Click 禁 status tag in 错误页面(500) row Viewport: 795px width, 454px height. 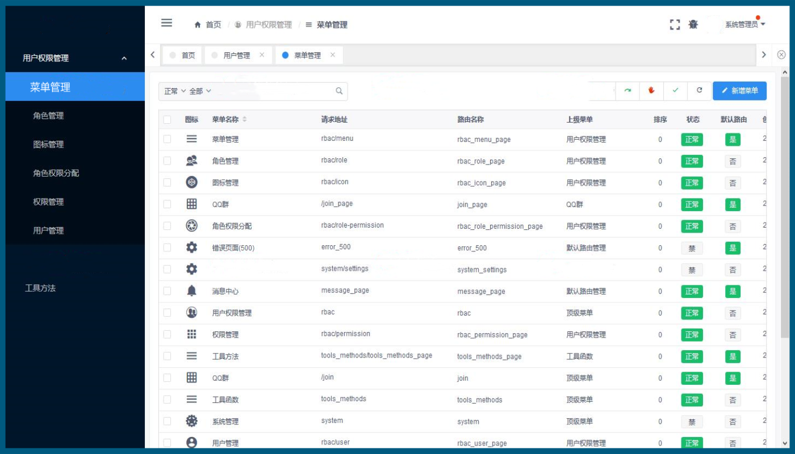(692, 247)
